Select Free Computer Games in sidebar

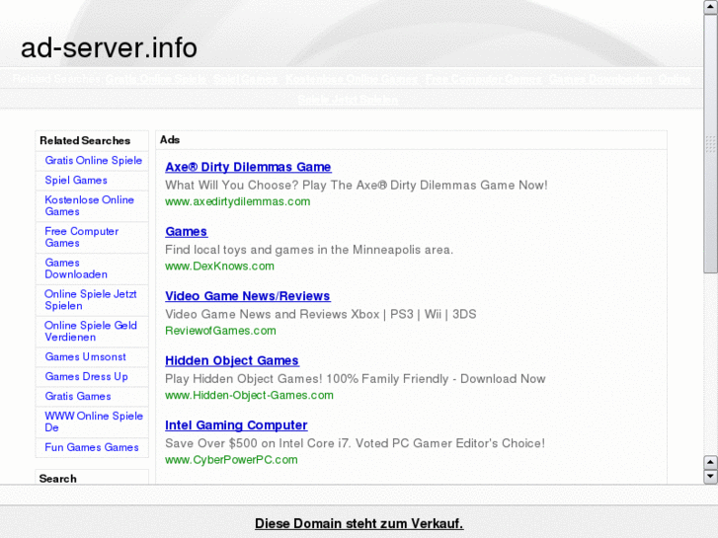click(82, 237)
